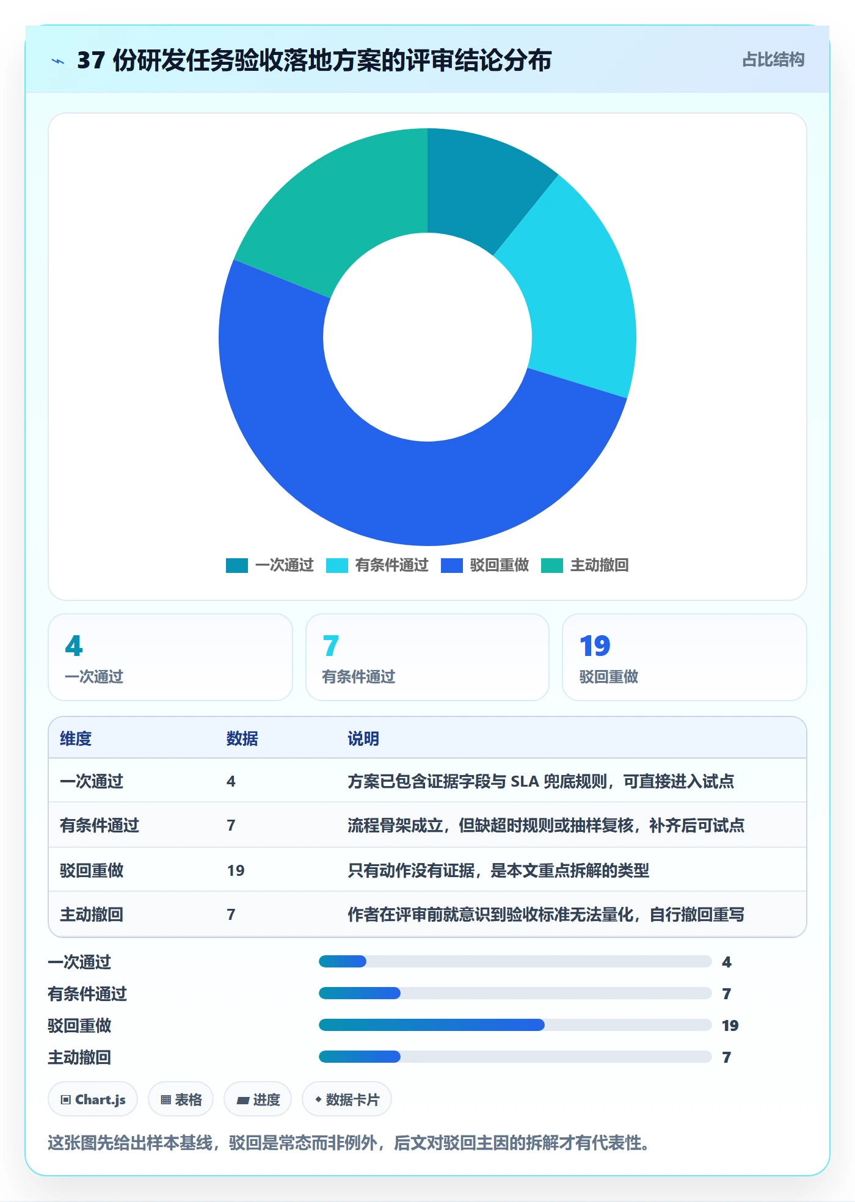Click the 主动撤回 progress bar
The image size is (855, 1202).
coord(515,1057)
